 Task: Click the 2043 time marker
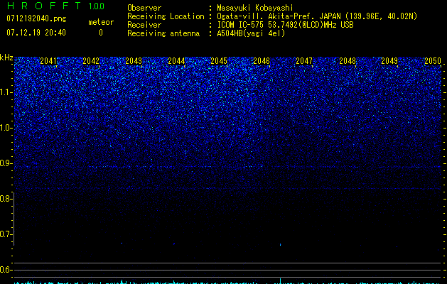coord(134,61)
